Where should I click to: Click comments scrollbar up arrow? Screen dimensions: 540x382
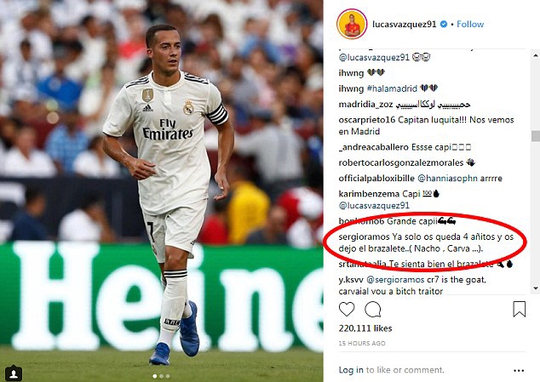[x=536, y=55]
